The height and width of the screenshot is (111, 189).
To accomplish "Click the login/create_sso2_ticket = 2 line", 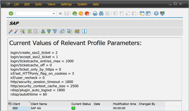I will pyautogui.click(x=34, y=53).
